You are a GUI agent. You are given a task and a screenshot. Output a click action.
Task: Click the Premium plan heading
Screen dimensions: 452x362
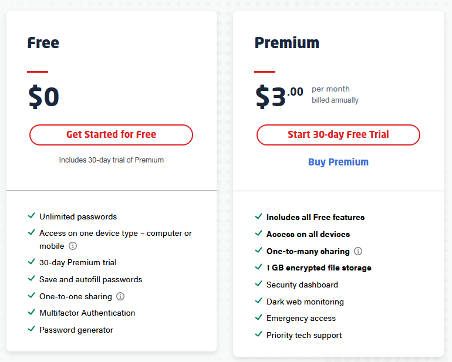(287, 43)
